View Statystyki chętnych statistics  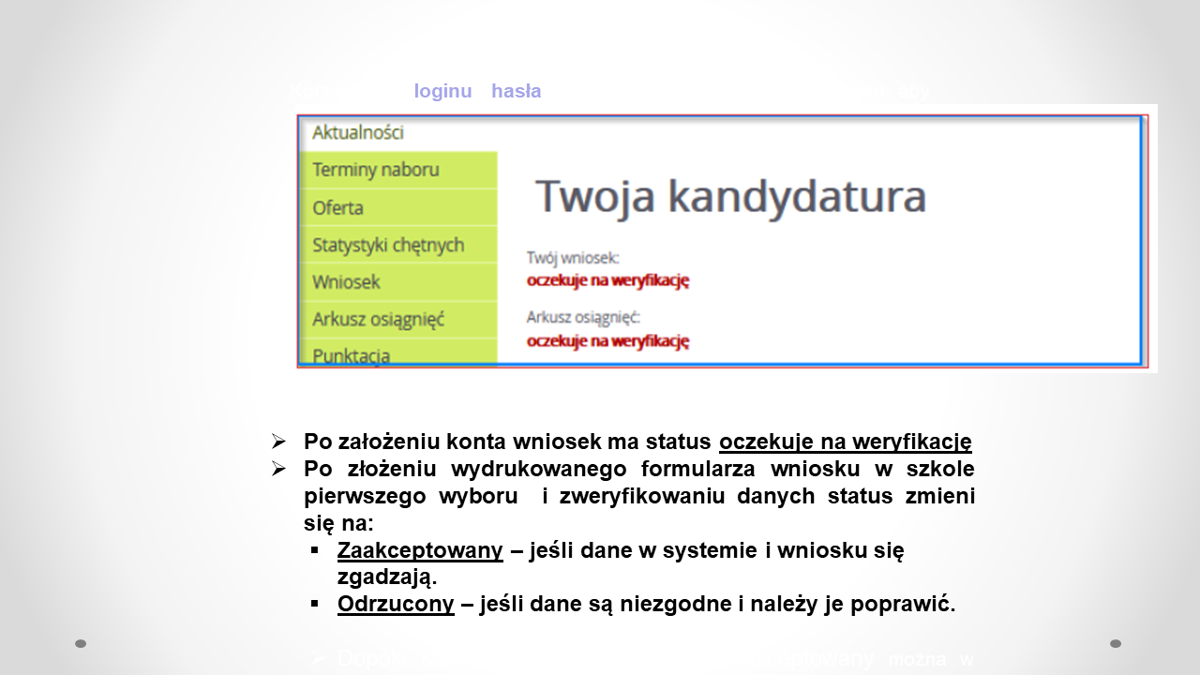pos(388,245)
